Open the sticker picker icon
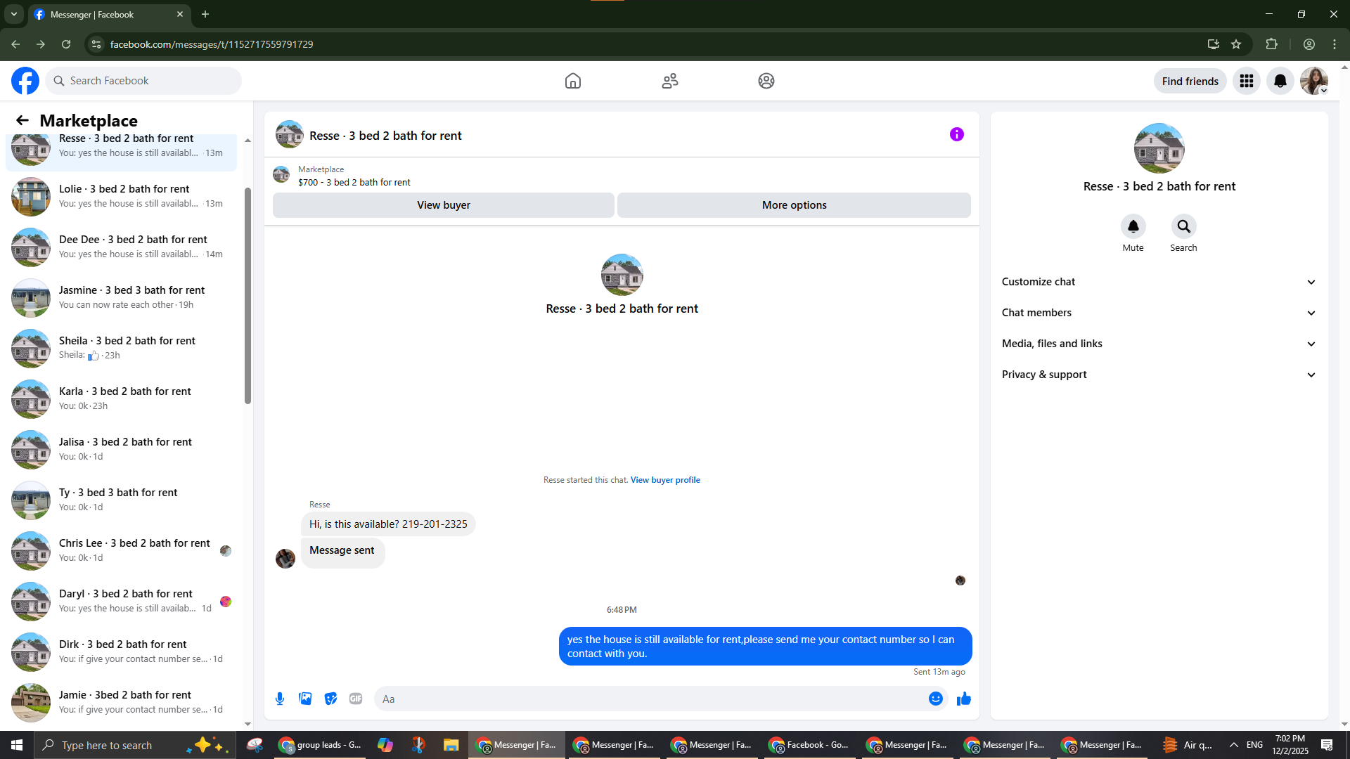The image size is (1350, 759). [330, 699]
